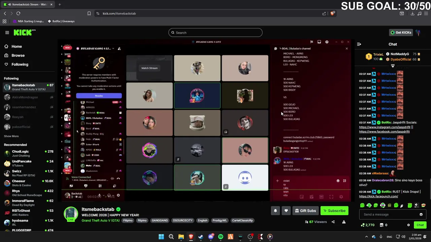Select the DSOURCECITY tag
The width and height of the screenshot is (431, 242).
click(x=183, y=220)
